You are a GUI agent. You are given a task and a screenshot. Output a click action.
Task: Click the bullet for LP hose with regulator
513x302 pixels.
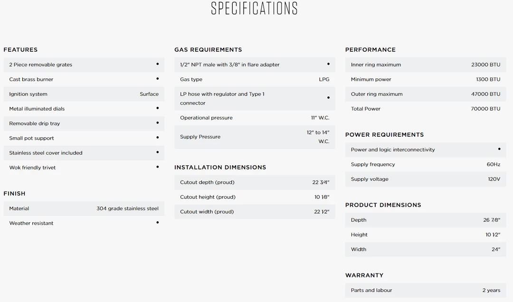pyautogui.click(x=328, y=98)
